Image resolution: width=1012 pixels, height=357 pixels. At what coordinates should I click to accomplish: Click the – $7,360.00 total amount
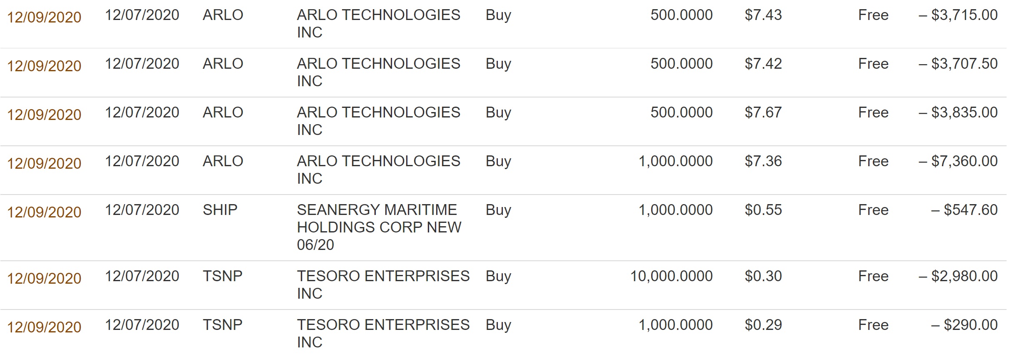pos(958,161)
